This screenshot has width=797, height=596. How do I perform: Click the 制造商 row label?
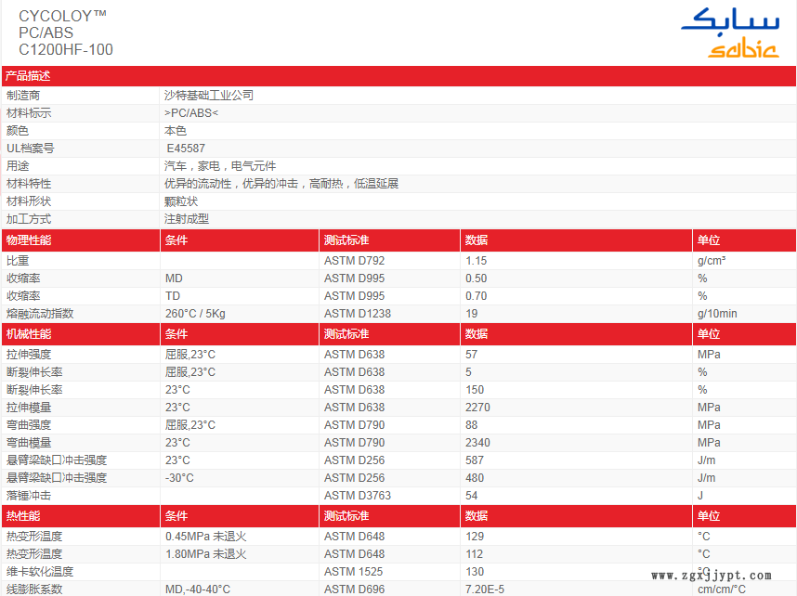pos(23,95)
